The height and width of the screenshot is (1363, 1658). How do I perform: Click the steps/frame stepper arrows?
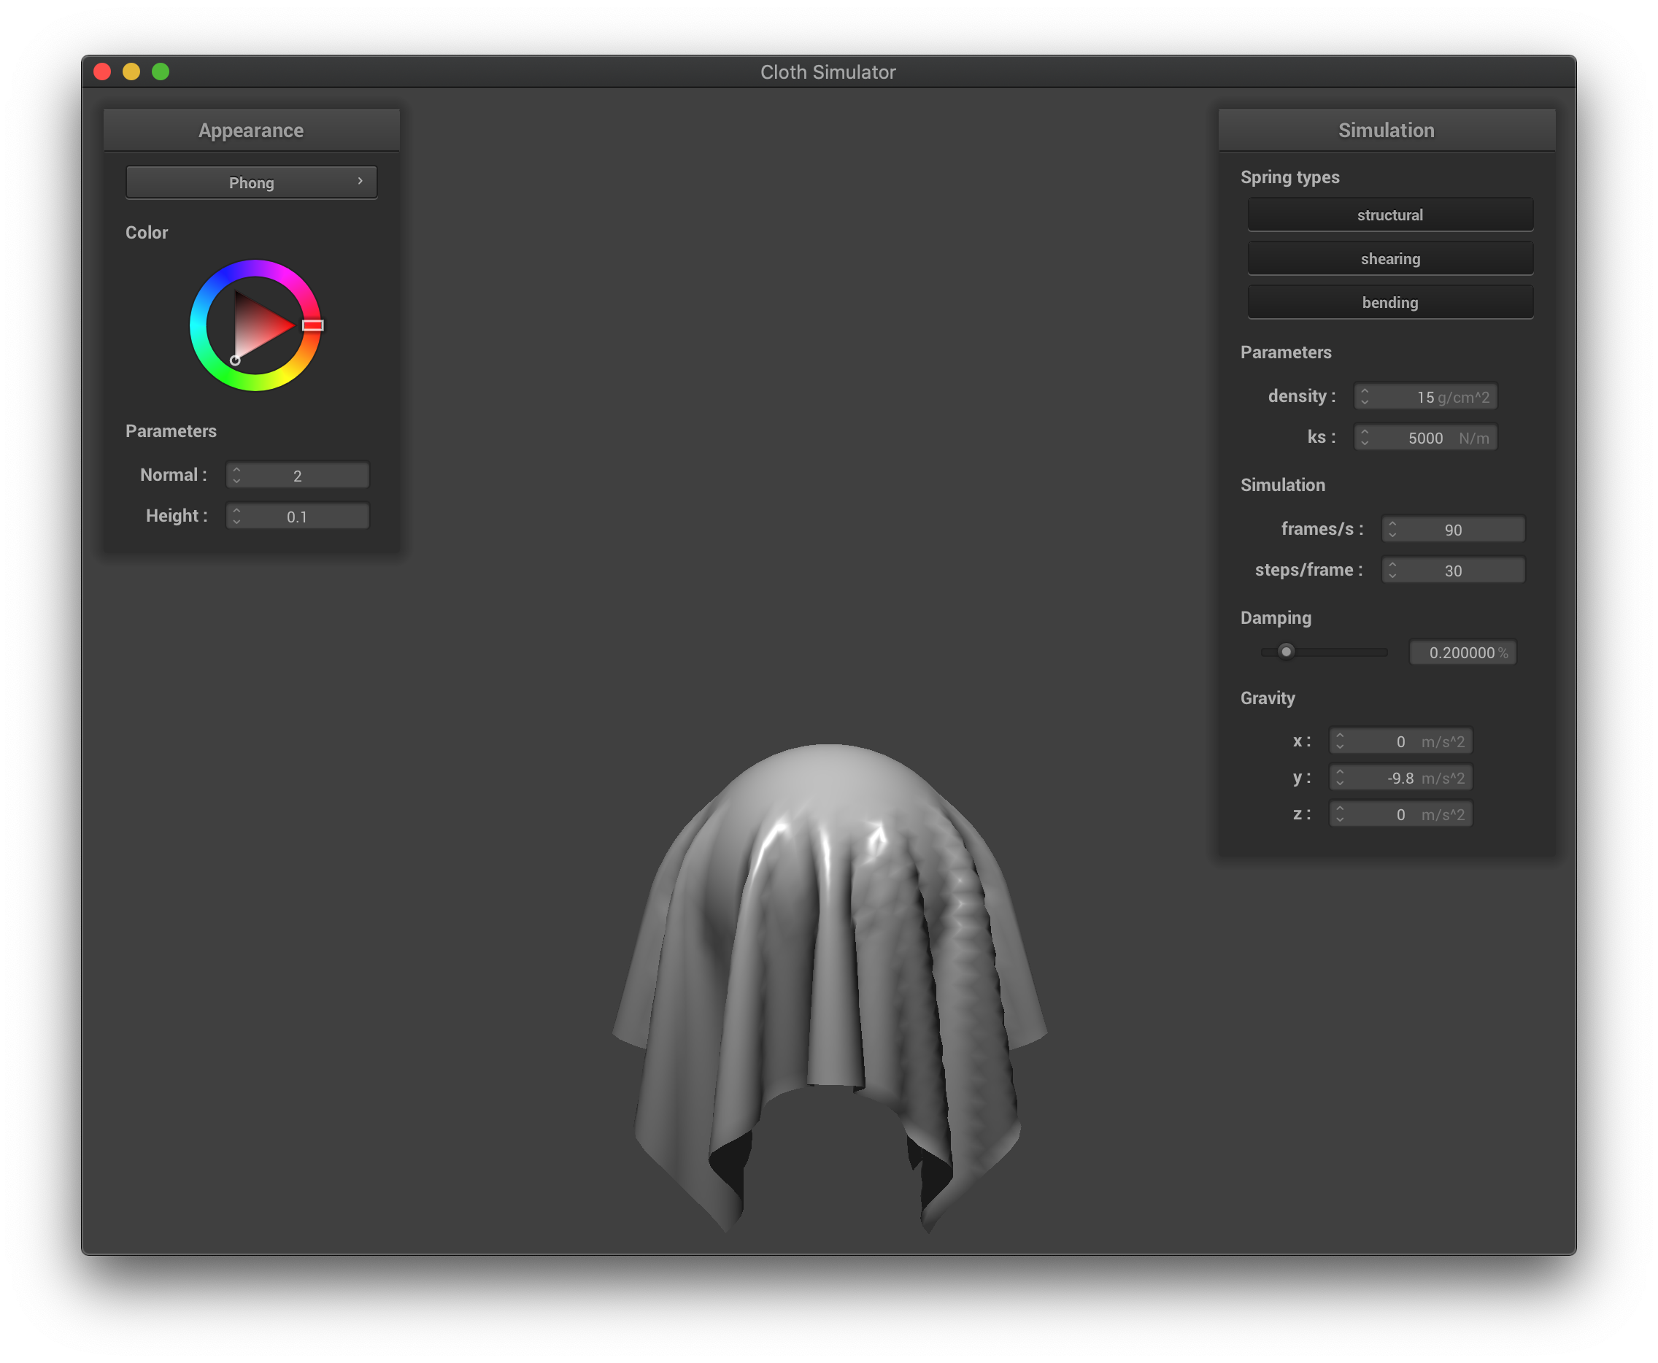[1392, 570]
